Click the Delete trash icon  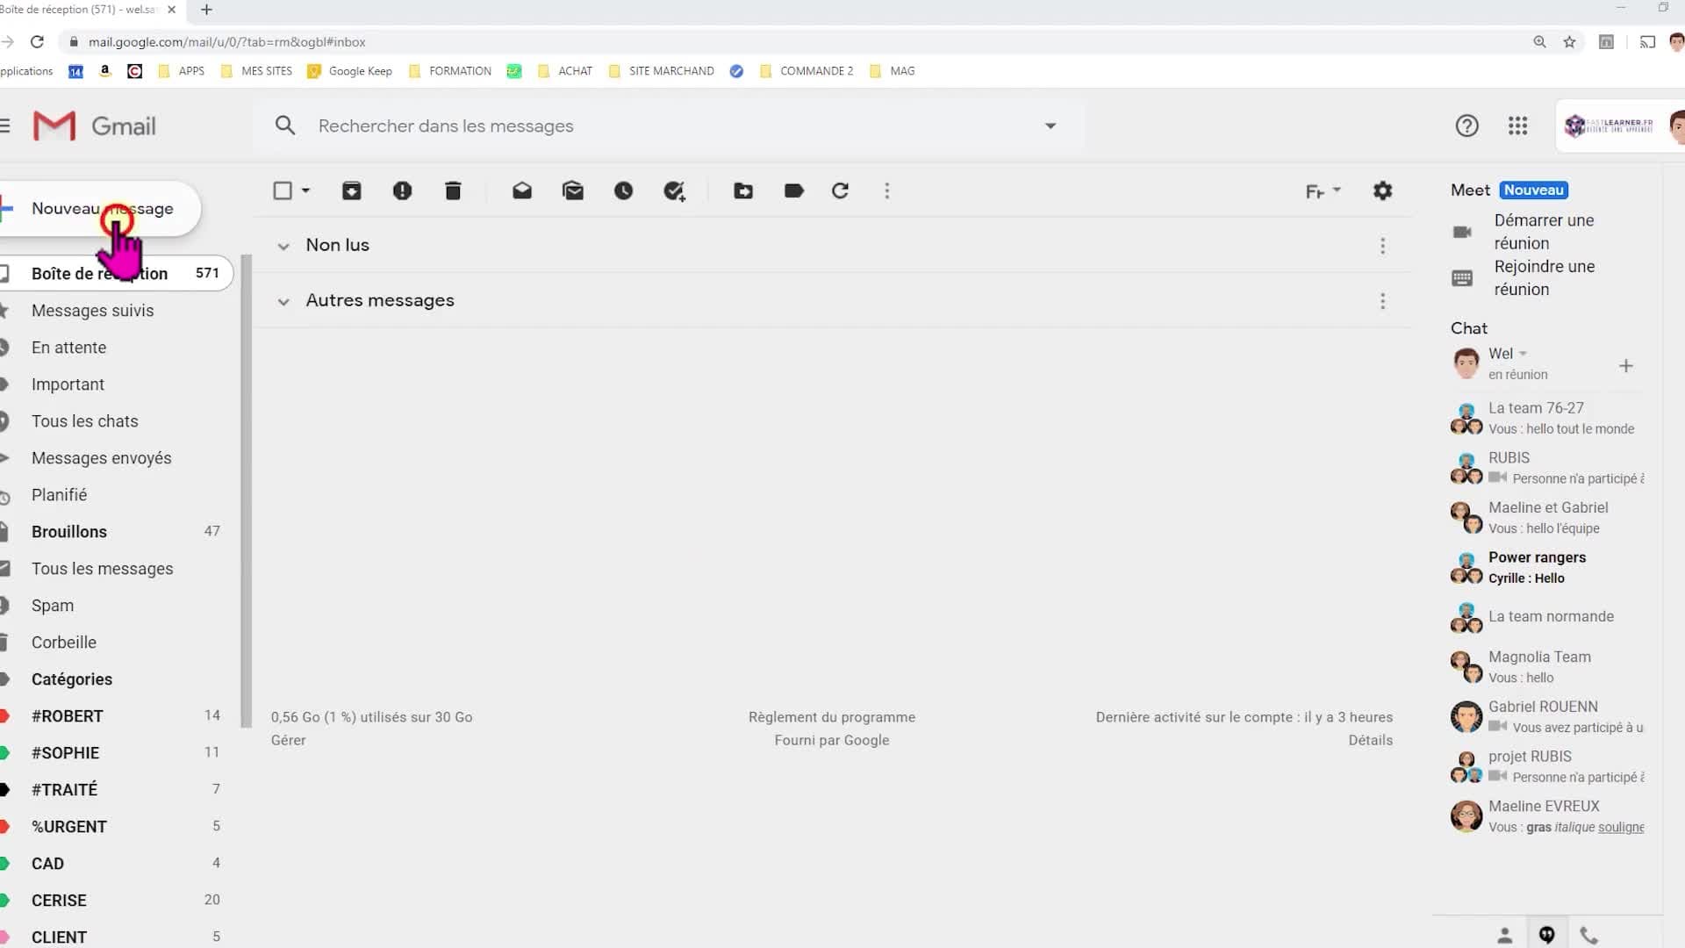click(453, 190)
